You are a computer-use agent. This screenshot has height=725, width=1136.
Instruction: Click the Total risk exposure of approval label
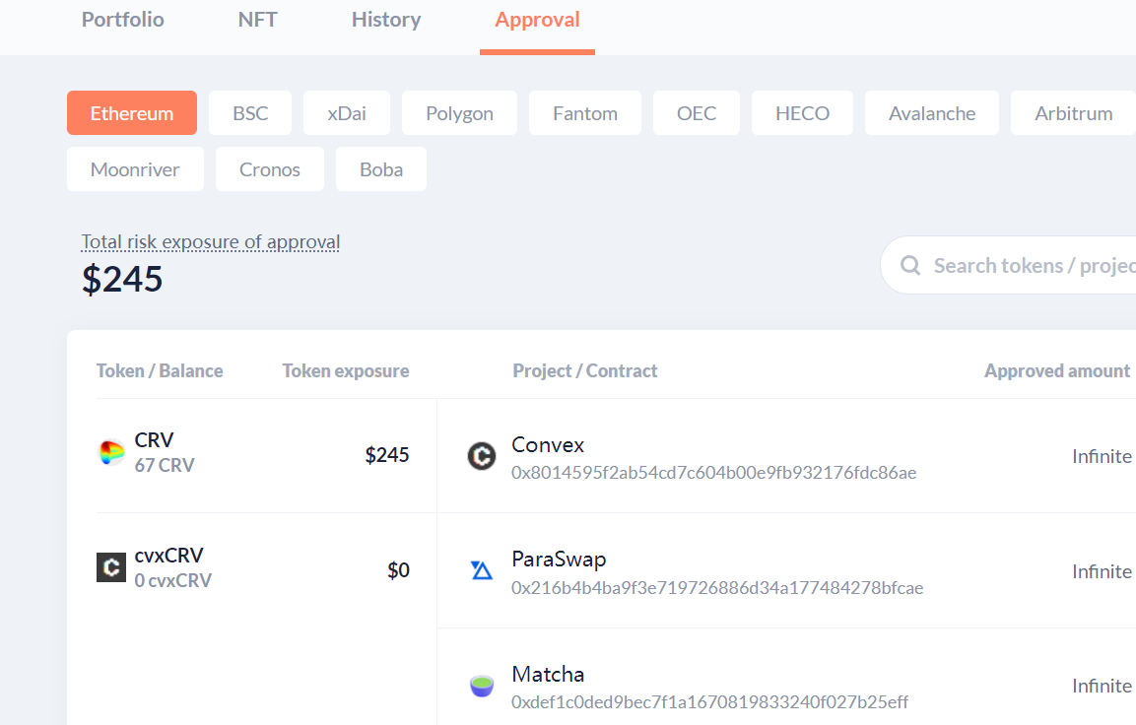coord(211,242)
